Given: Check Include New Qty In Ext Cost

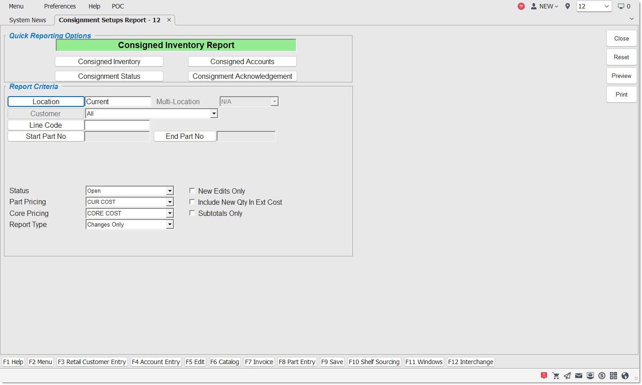Looking at the screenshot, I should [x=192, y=202].
